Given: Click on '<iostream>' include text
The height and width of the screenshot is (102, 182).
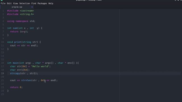Looking at the screenshot, I should 27,11.
